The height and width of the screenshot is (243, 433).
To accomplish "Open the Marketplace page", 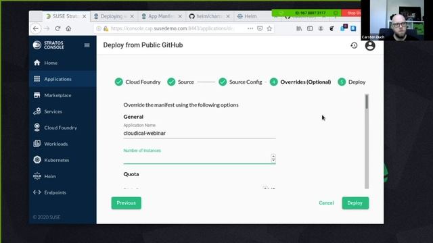I will tap(62, 95).
